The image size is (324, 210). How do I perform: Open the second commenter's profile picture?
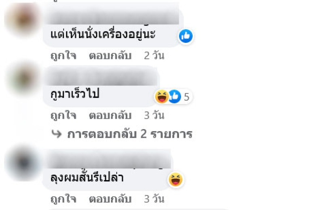click(x=23, y=79)
